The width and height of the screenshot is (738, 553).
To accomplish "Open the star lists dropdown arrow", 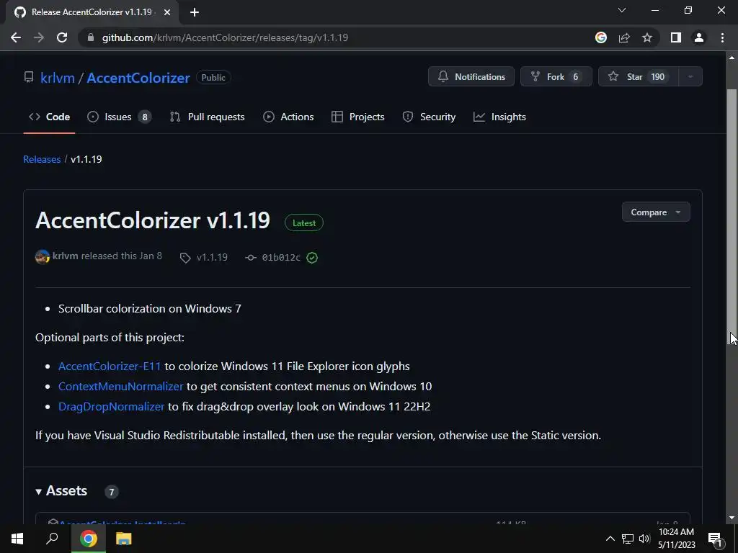I will click(x=690, y=76).
